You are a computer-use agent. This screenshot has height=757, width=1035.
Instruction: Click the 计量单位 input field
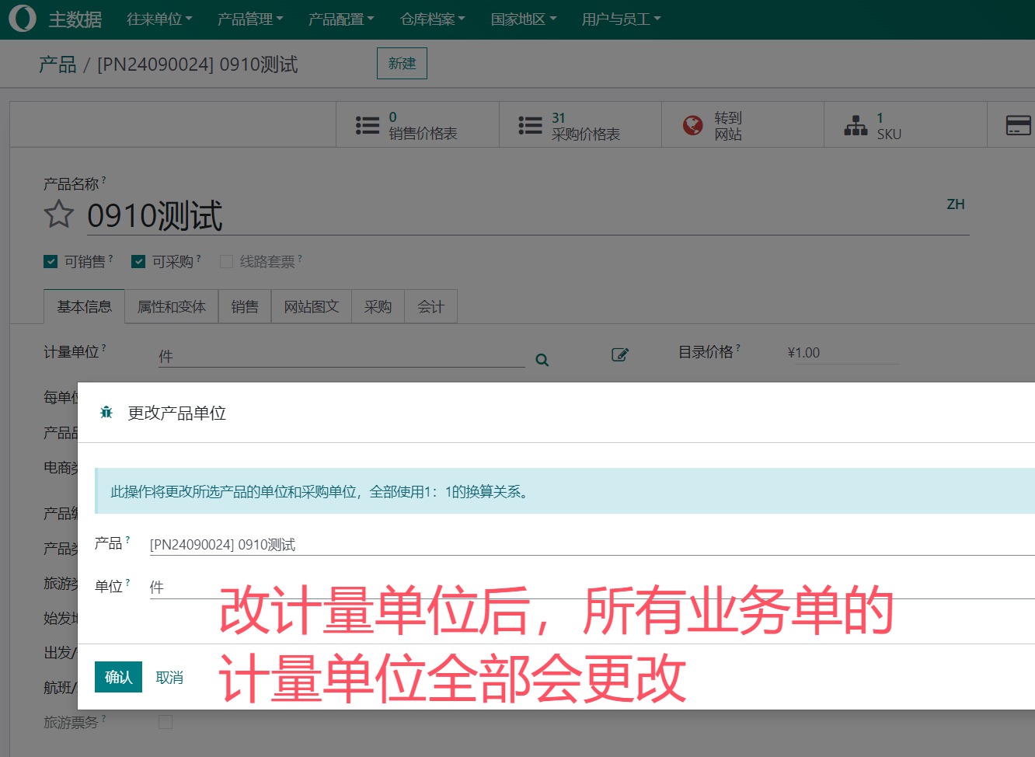342,357
